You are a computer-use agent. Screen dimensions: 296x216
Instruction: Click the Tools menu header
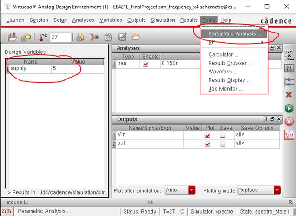(209, 20)
